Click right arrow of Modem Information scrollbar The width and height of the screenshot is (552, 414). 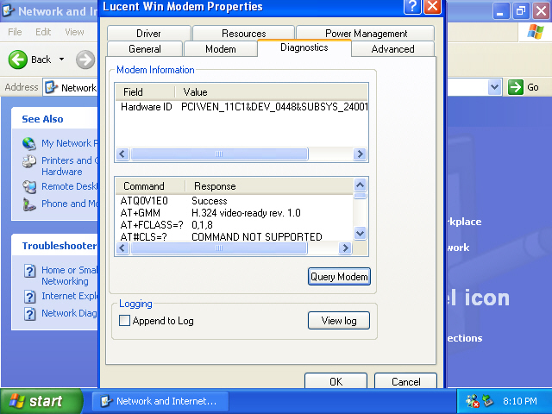[360, 154]
